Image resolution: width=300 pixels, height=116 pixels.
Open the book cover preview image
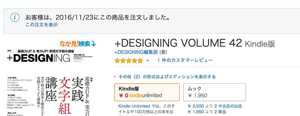[x=50, y=82]
